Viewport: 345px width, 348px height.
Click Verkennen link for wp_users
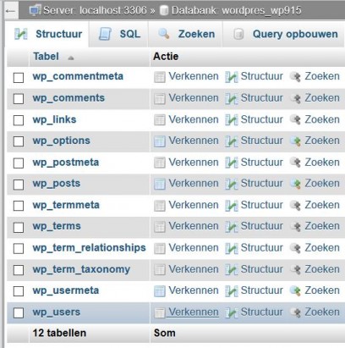click(194, 312)
